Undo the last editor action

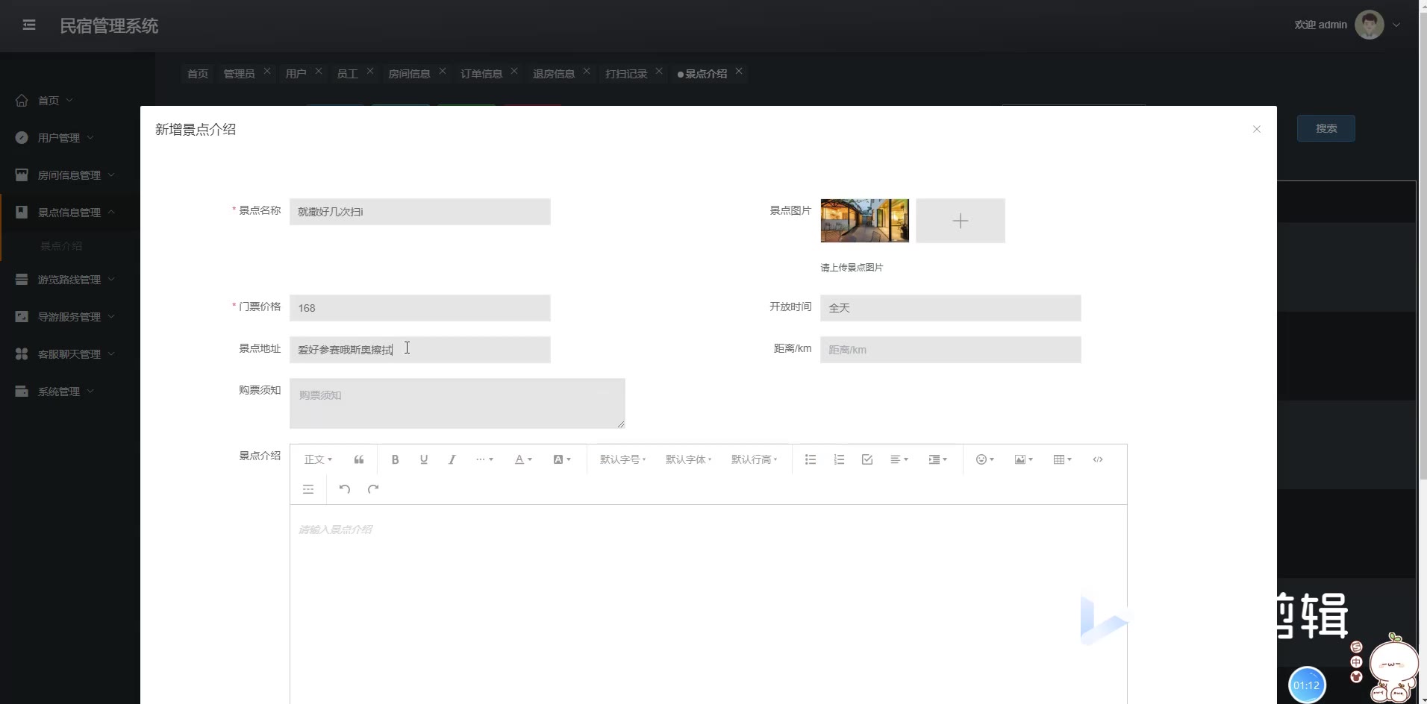pyautogui.click(x=344, y=489)
